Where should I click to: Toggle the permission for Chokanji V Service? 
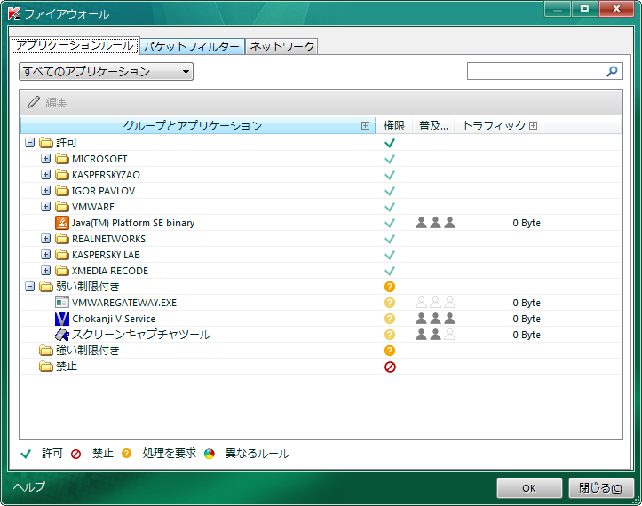[390, 319]
